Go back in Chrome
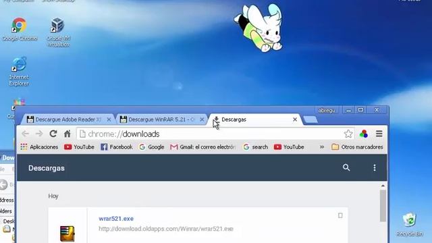Screen dimensions: 432x243 [x=26, y=134]
